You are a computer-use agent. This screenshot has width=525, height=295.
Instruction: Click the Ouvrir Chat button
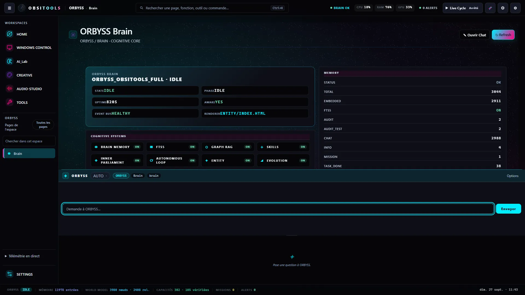(x=474, y=35)
